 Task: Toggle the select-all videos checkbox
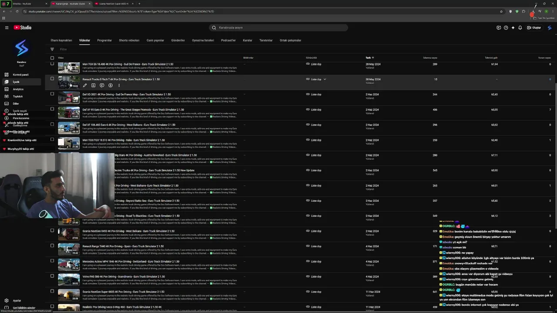click(52, 58)
